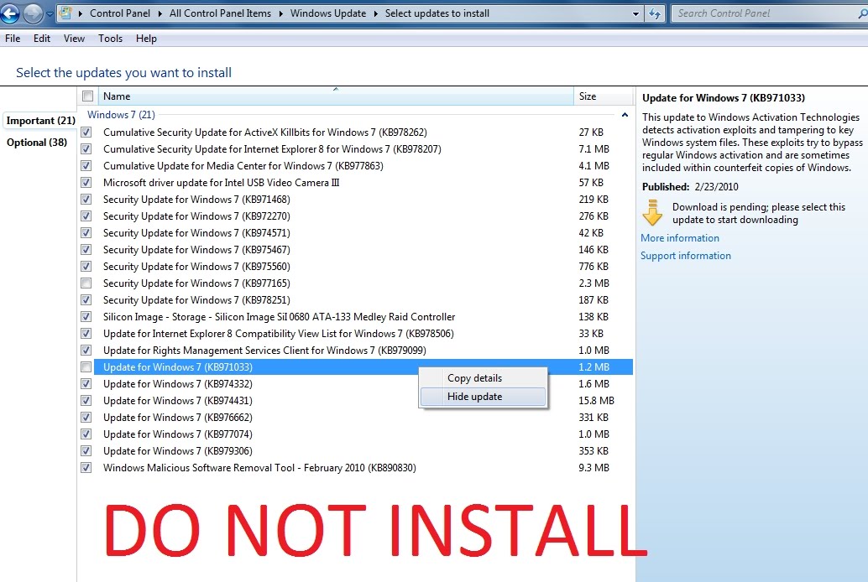
Task: Go back with the navigation back arrow
Action: tap(9, 13)
